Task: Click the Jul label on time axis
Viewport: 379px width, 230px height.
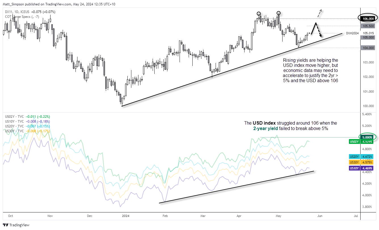Action: (356, 216)
